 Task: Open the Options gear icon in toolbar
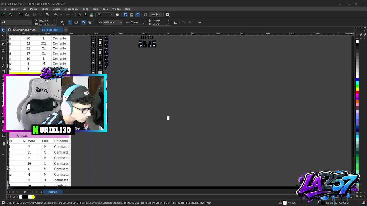[168, 15]
